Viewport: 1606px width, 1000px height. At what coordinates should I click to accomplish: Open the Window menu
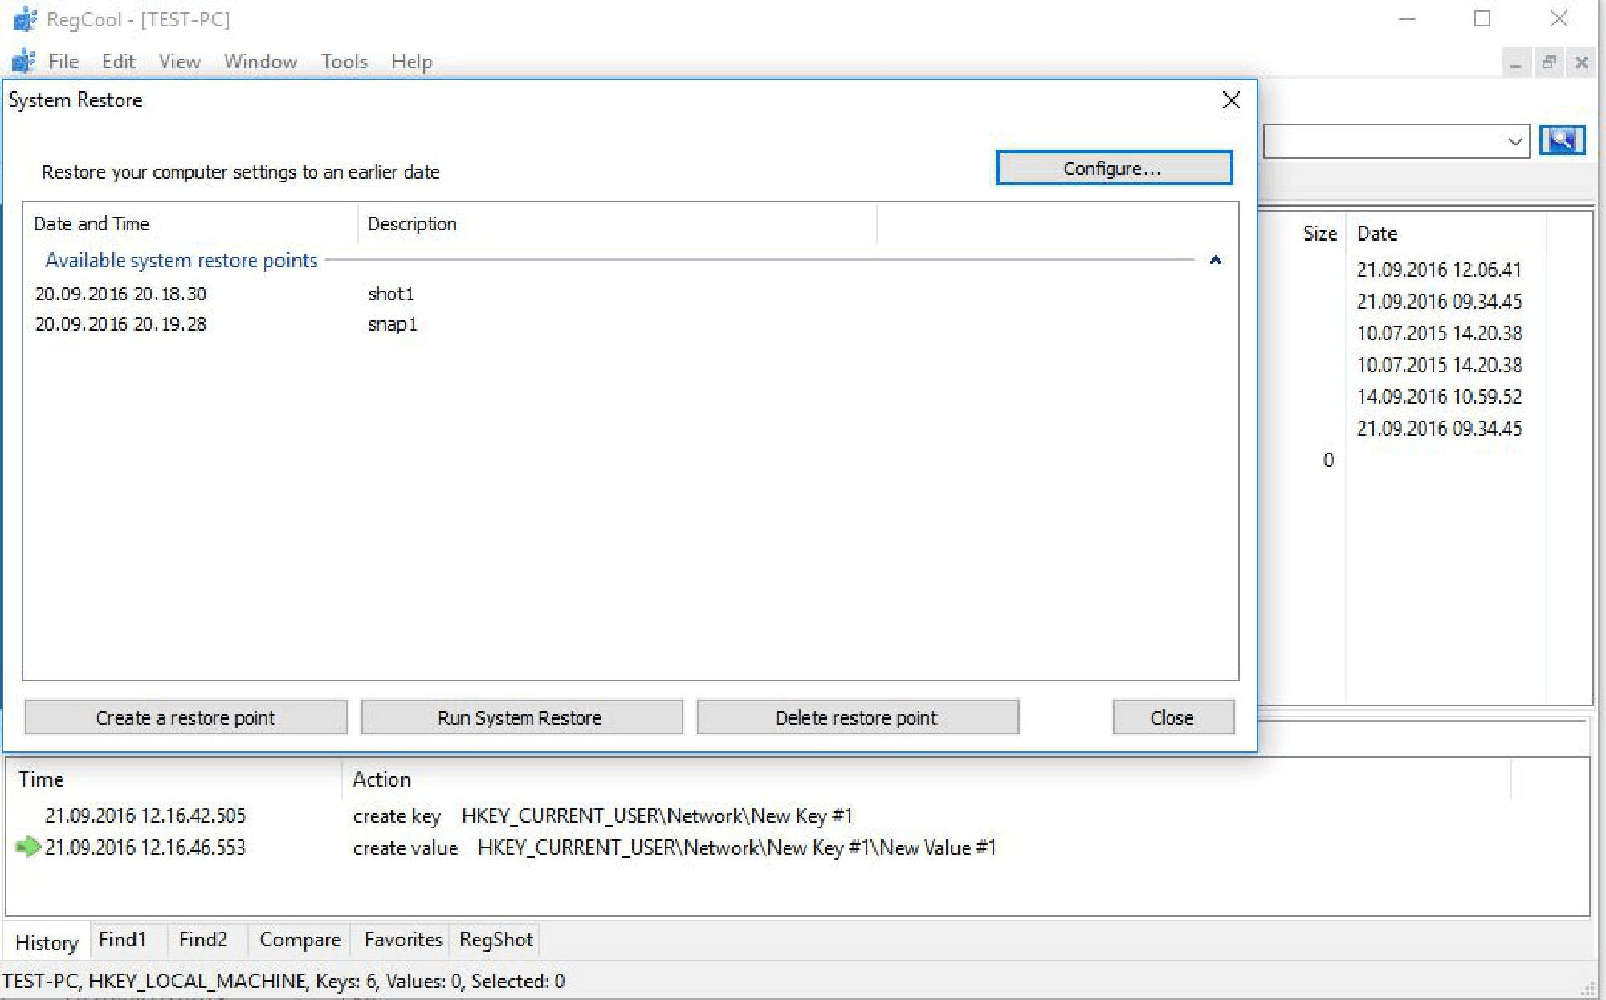[x=260, y=62]
